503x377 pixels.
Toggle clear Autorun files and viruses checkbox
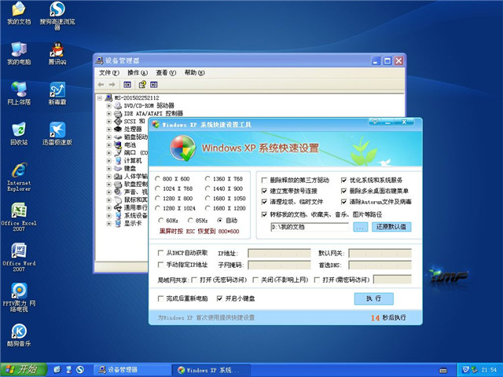[344, 202]
